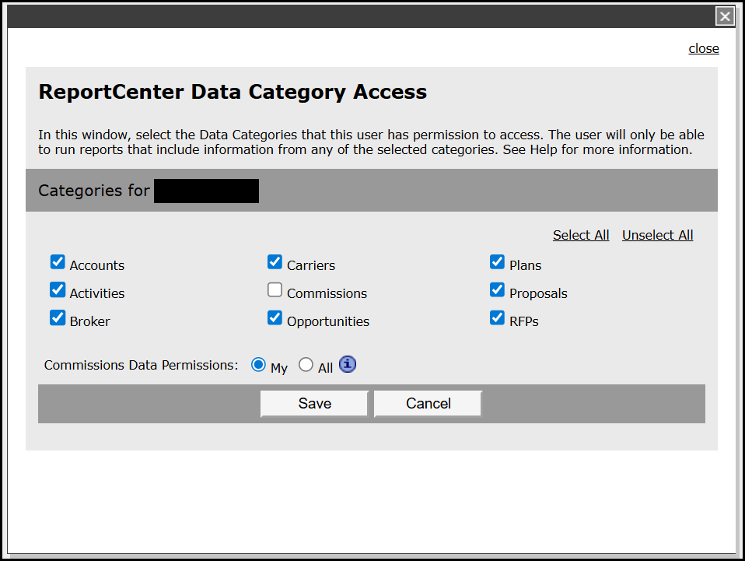Uncheck the RFPs checkbox

tap(497, 317)
